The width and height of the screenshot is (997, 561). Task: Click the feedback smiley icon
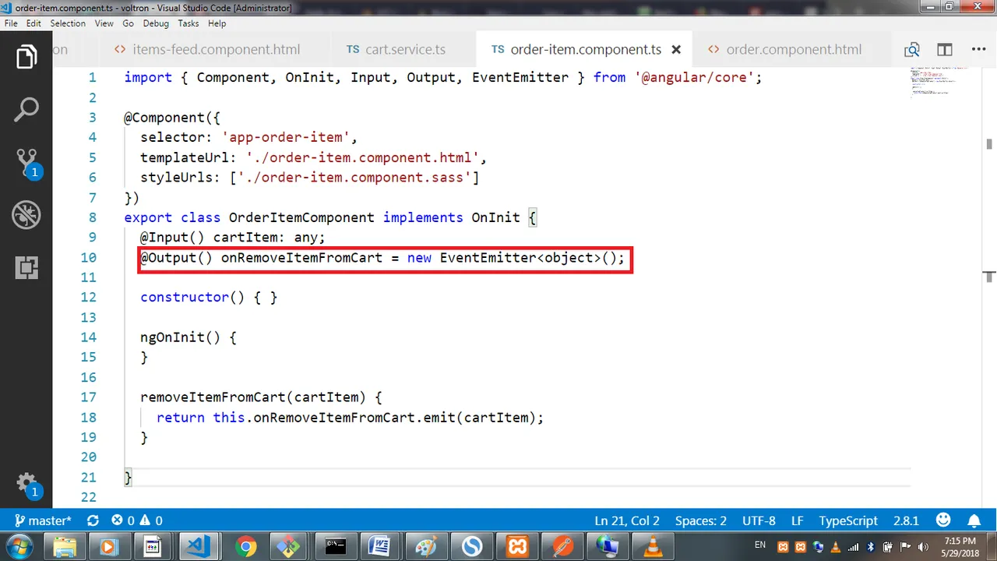tap(943, 520)
